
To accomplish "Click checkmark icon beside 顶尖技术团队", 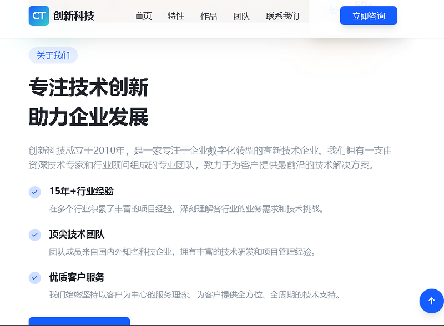I will (x=35, y=235).
